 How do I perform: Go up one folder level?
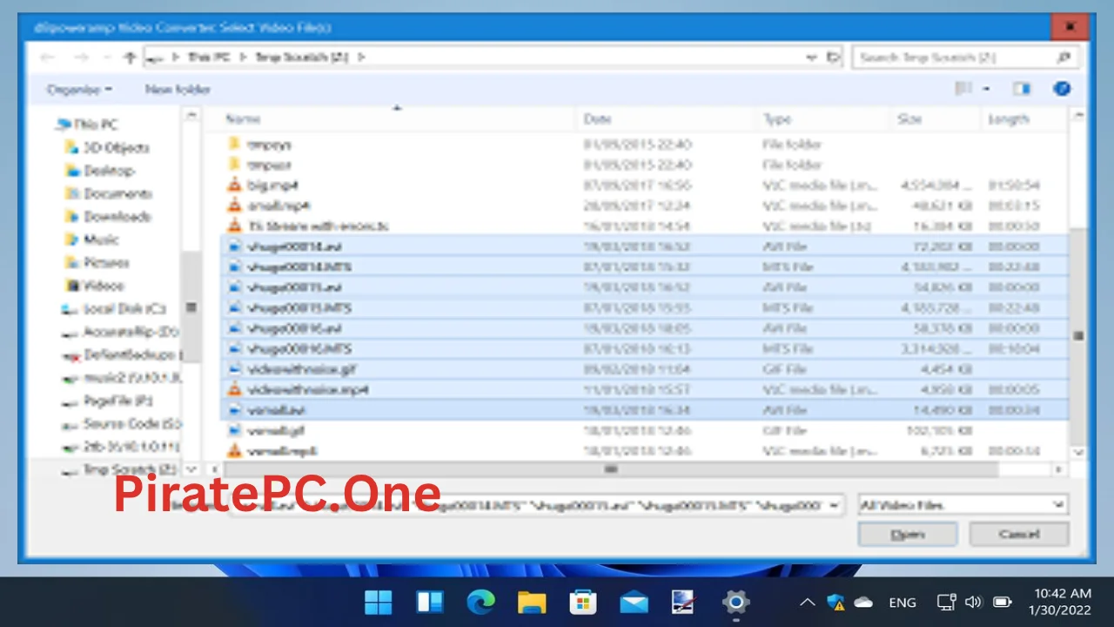click(130, 57)
